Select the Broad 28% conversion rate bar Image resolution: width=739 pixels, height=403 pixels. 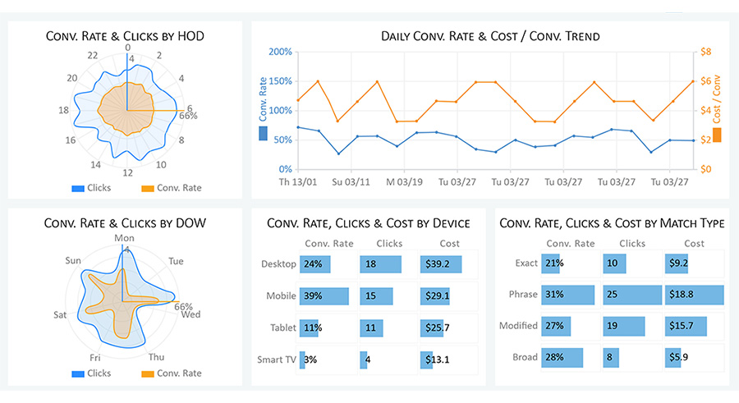click(562, 357)
